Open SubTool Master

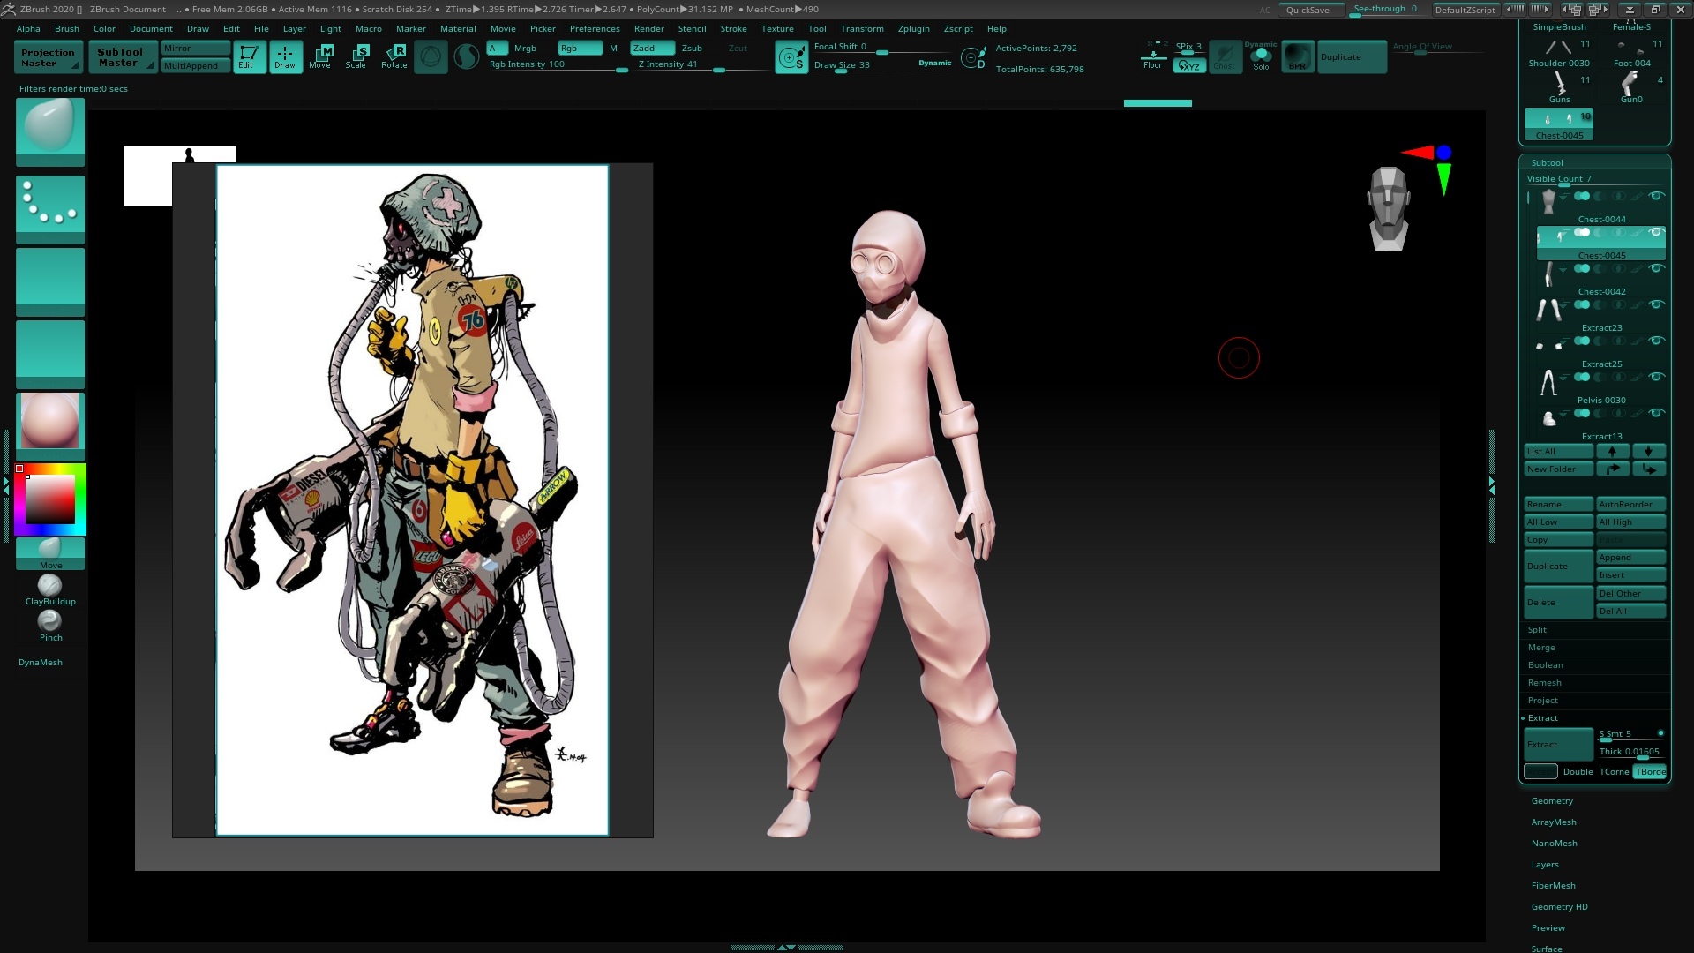pyautogui.click(x=121, y=57)
